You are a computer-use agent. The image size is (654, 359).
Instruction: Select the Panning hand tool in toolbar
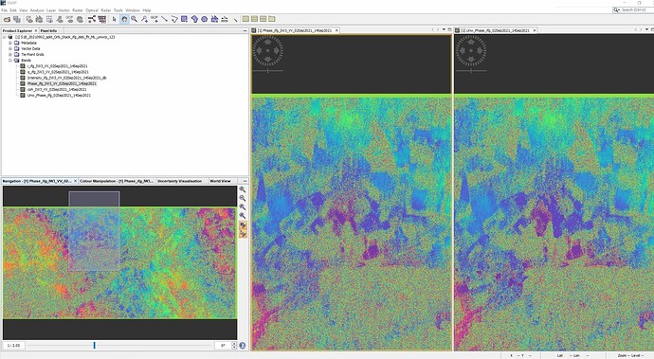point(124,19)
